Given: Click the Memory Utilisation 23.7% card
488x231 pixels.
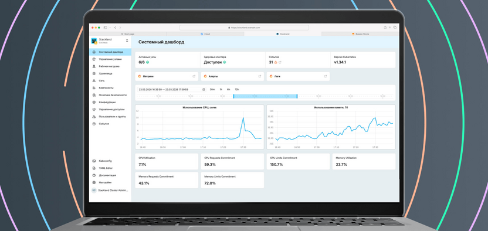Looking at the screenshot, I should tap(364, 161).
